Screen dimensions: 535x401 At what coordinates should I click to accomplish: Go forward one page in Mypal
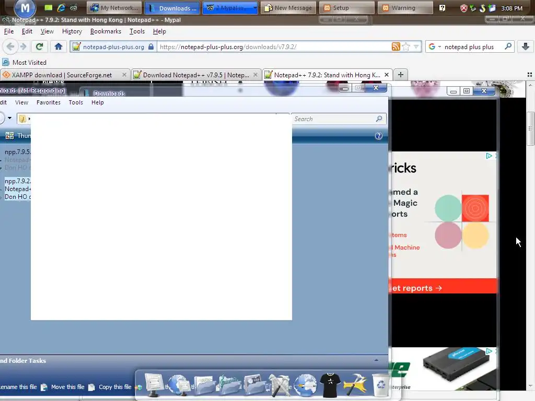coord(23,46)
